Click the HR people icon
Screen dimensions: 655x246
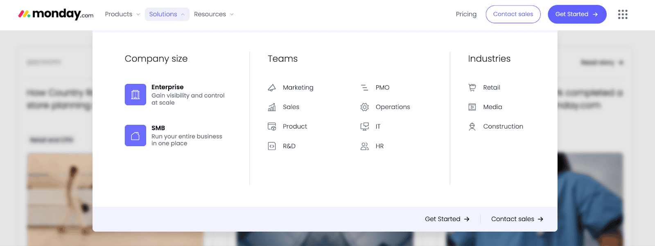click(364, 146)
